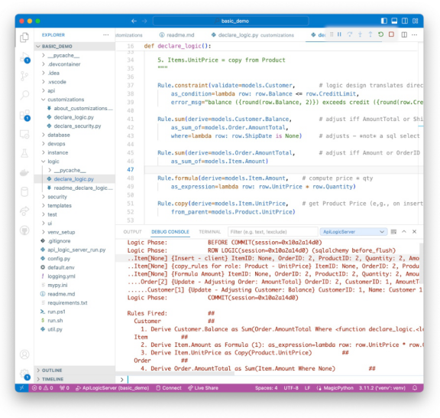Click the debug console filter field
The width and height of the screenshot is (440, 418).
[273, 232]
